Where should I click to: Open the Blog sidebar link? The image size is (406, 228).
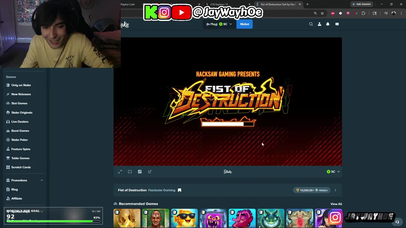15,189
